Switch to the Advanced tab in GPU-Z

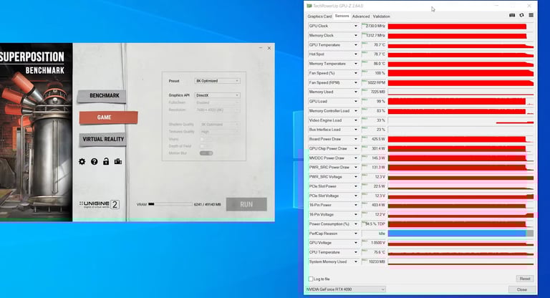(361, 16)
